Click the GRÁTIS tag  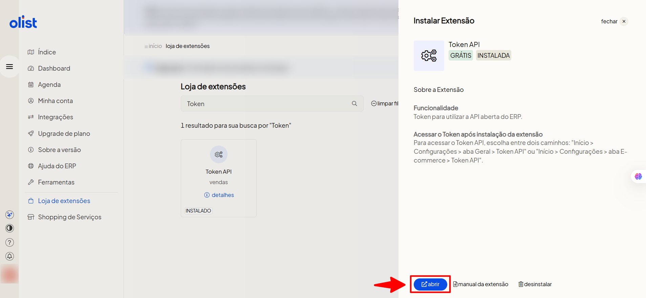[x=461, y=55]
